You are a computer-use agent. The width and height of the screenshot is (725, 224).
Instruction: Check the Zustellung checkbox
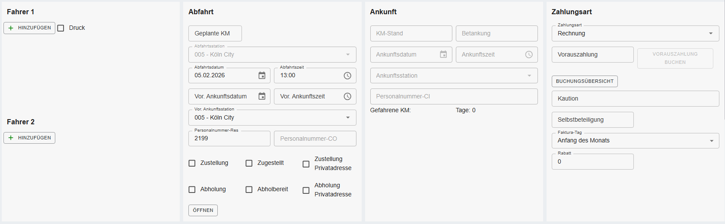pos(192,163)
